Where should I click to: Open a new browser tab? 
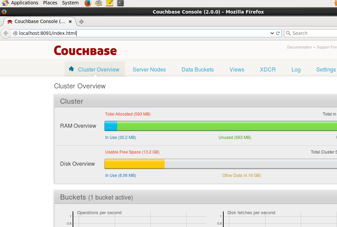click(81, 22)
